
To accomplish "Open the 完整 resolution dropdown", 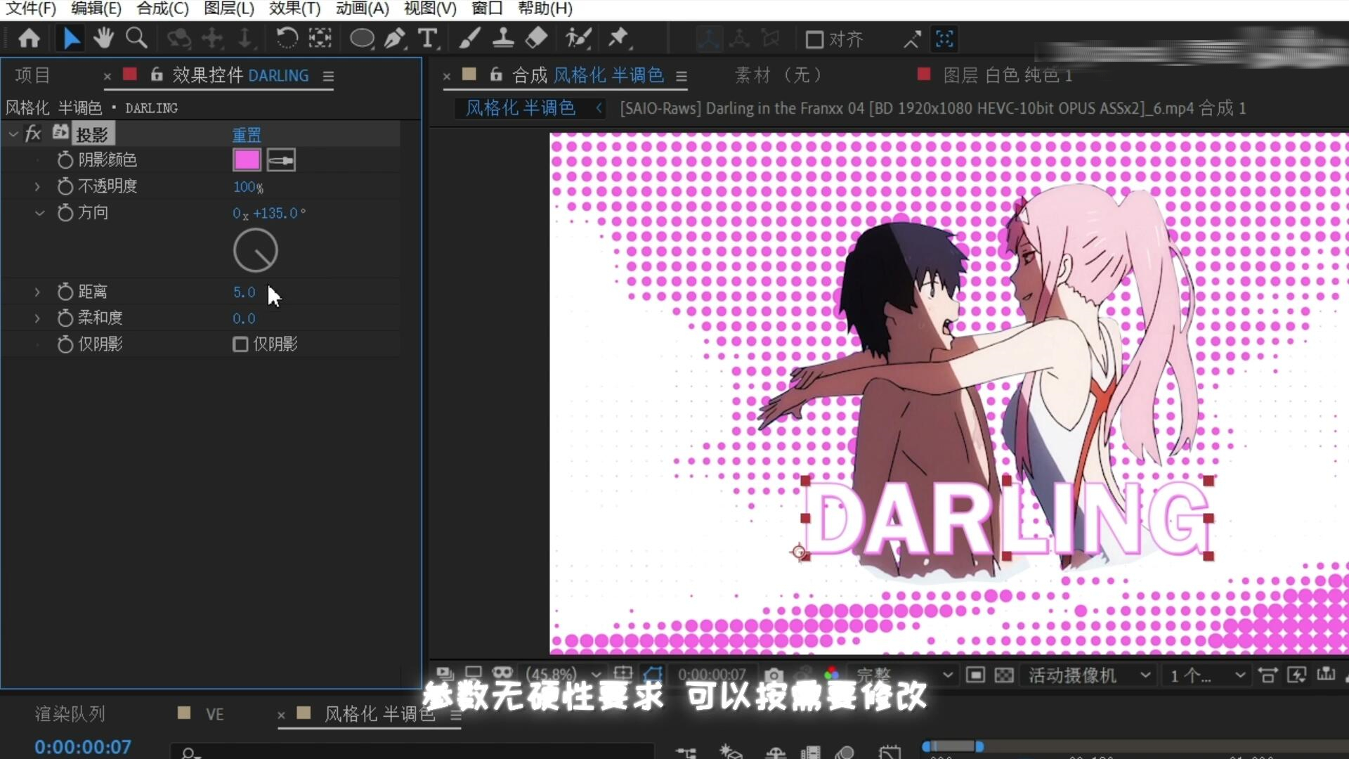I will click(x=904, y=675).
